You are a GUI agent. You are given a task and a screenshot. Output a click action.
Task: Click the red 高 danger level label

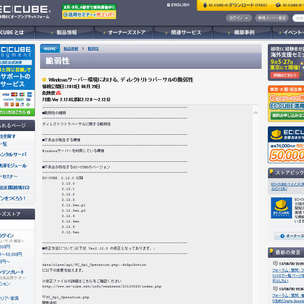58,93
